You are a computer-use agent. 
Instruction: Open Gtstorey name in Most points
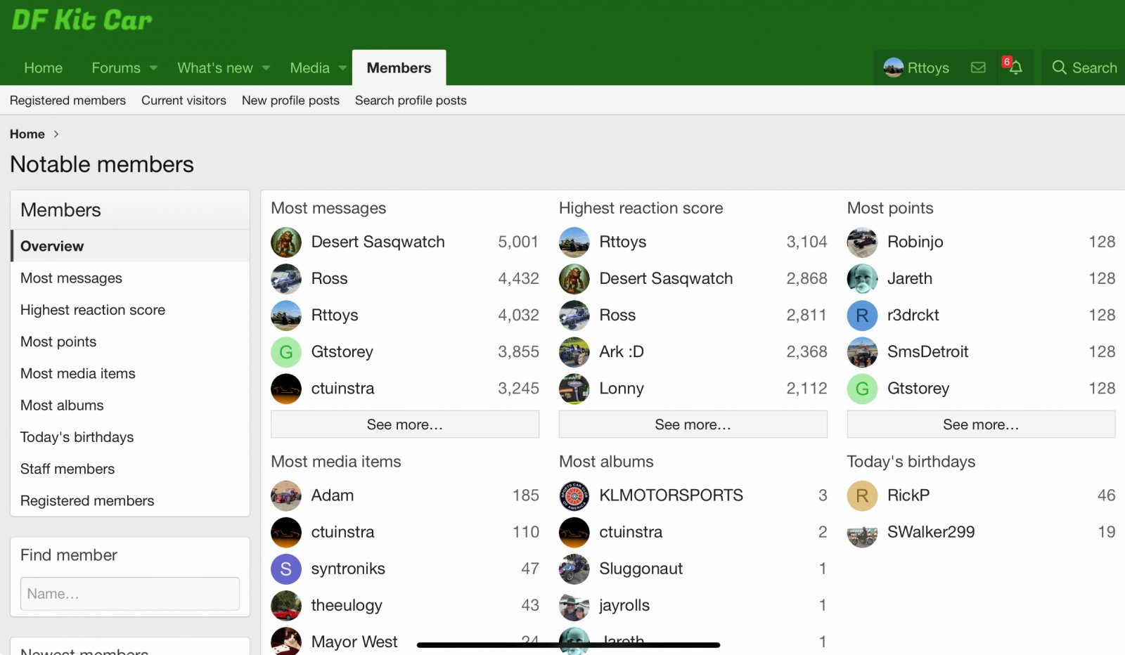(918, 389)
